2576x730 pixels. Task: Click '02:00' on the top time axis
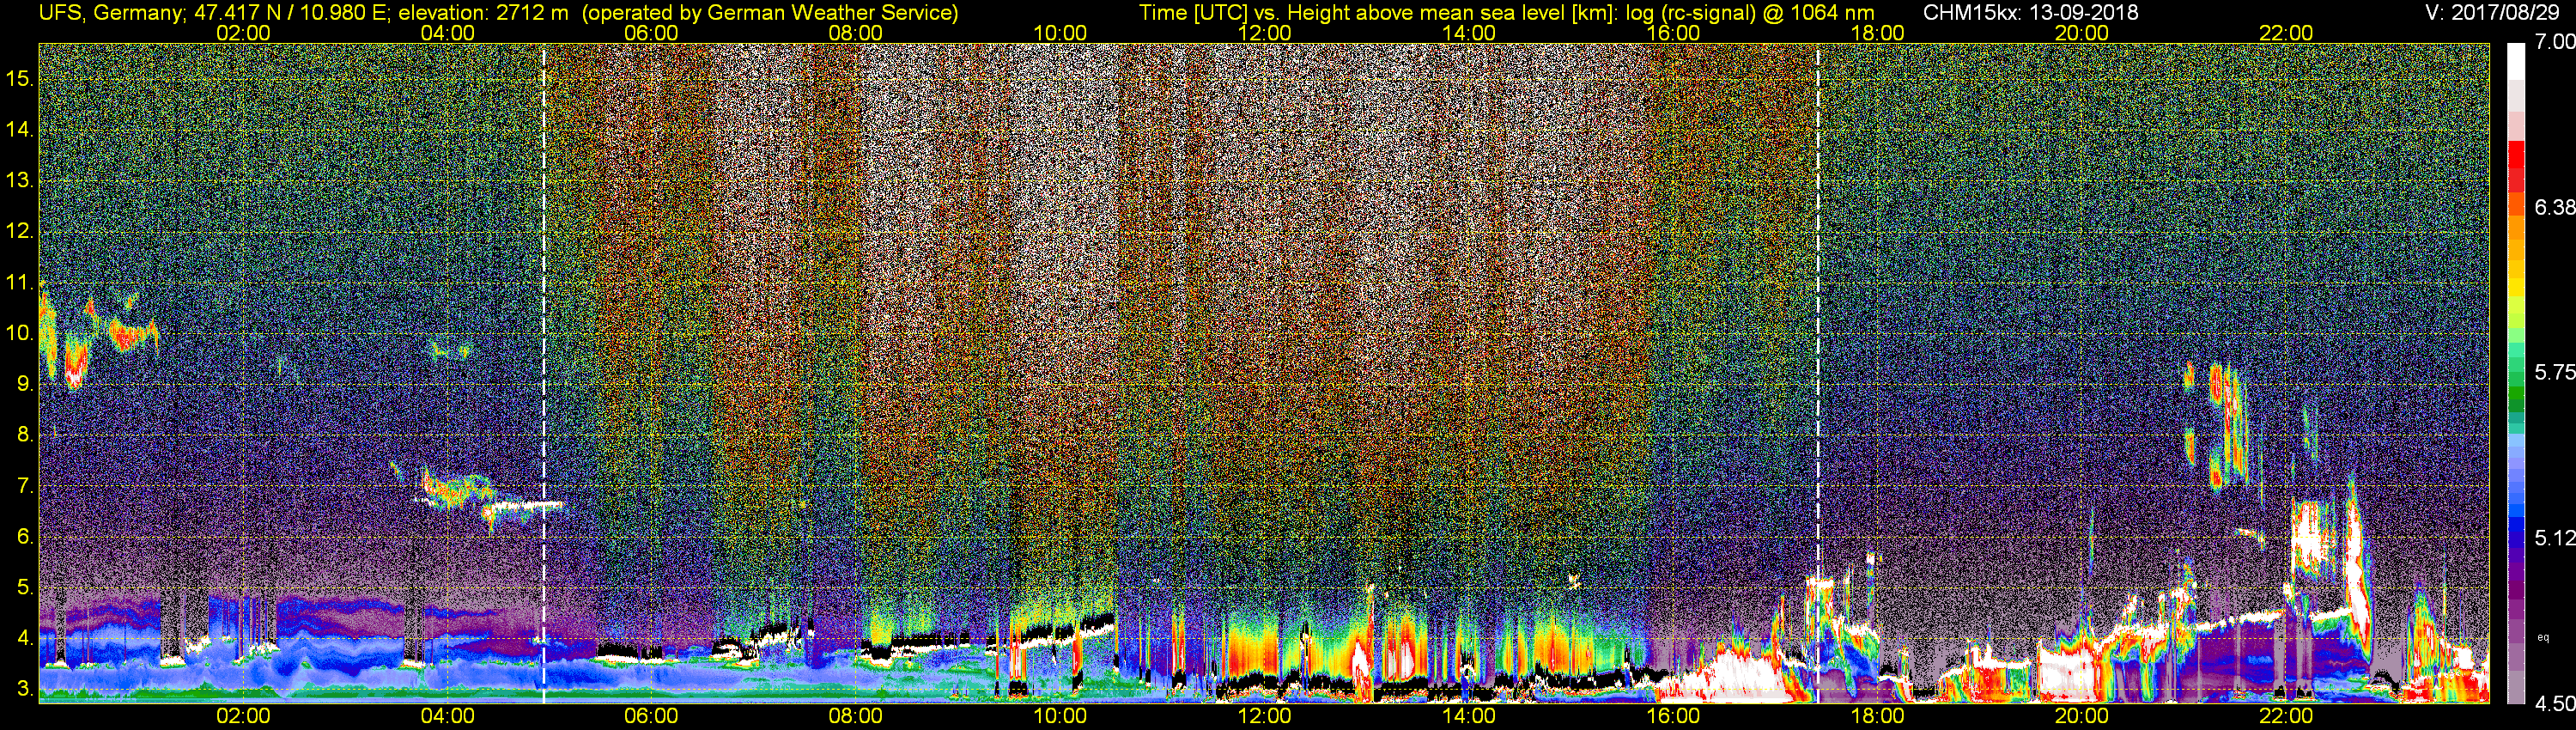click(243, 33)
